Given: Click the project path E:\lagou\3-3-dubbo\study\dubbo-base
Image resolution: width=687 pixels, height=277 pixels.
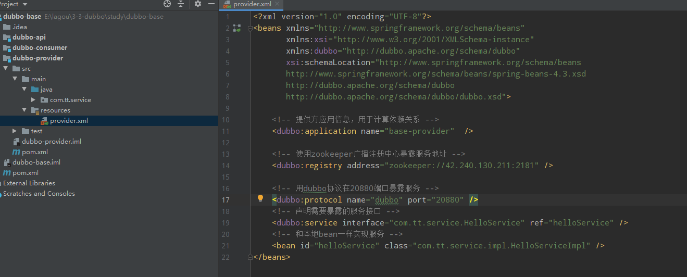Looking at the screenshot, I should tap(104, 17).
